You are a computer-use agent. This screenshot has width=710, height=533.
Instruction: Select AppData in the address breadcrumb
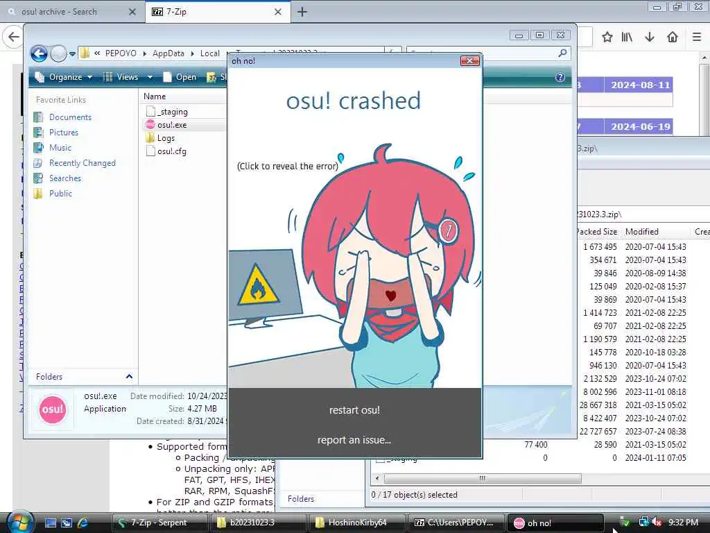(168, 53)
